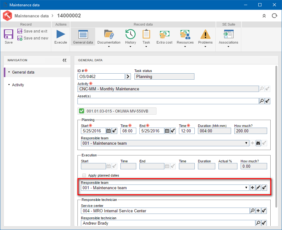282x230 pixels.
Task: Open the Planning End date calendar
Action: click(x=167, y=131)
